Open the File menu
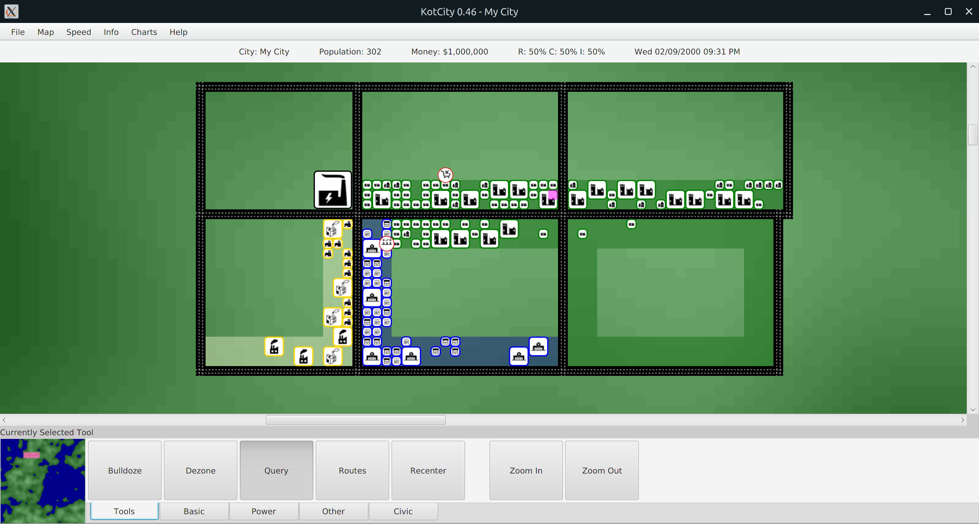 point(17,32)
